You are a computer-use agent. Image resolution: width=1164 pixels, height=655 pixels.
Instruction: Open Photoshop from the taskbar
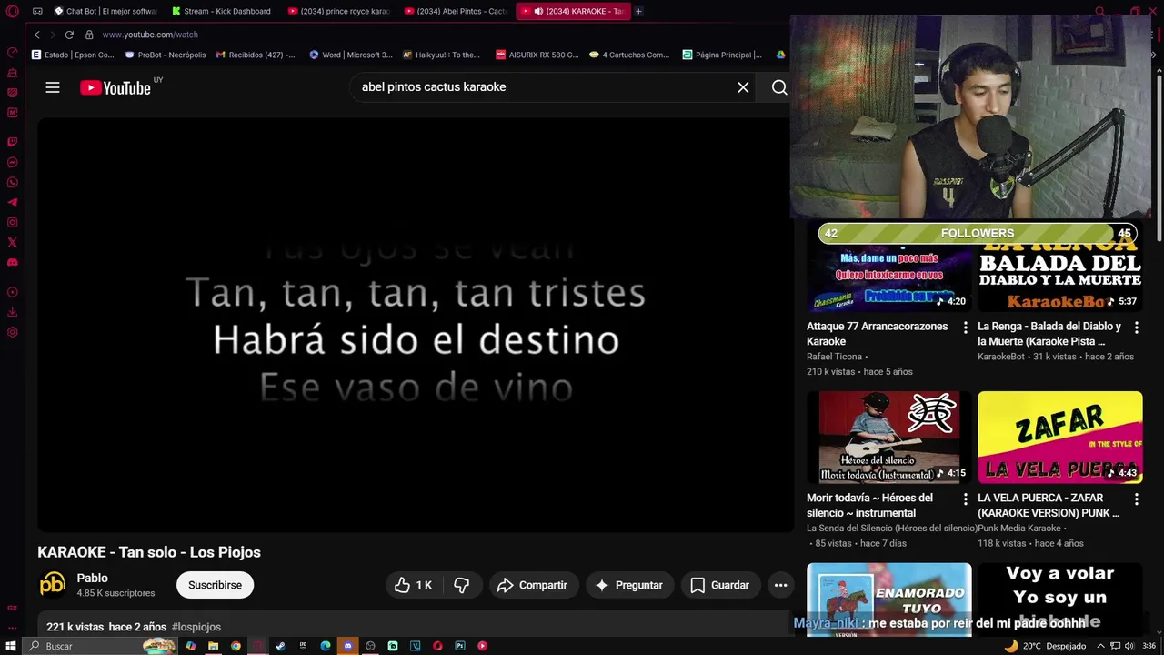460,646
